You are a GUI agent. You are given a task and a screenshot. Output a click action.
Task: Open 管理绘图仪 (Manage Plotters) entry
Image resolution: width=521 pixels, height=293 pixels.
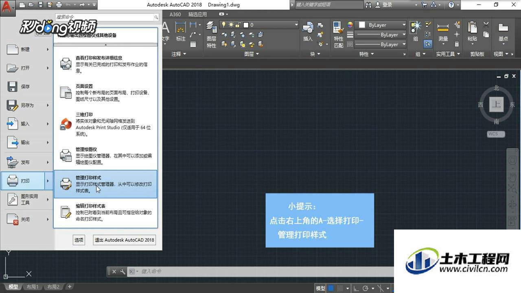click(x=106, y=155)
